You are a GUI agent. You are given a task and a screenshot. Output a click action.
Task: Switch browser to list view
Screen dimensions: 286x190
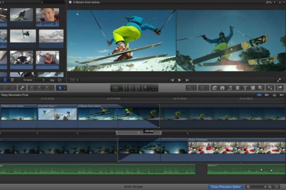click(x=12, y=80)
